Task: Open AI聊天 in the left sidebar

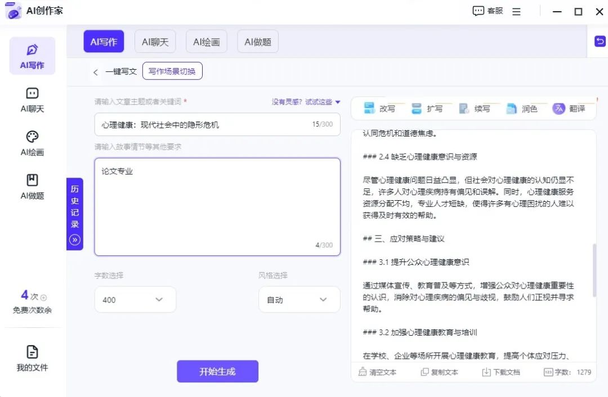Action: pos(32,100)
